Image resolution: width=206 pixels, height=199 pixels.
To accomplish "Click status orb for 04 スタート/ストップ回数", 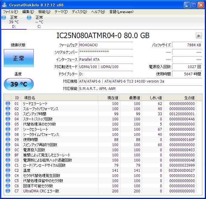I will click(8, 119).
